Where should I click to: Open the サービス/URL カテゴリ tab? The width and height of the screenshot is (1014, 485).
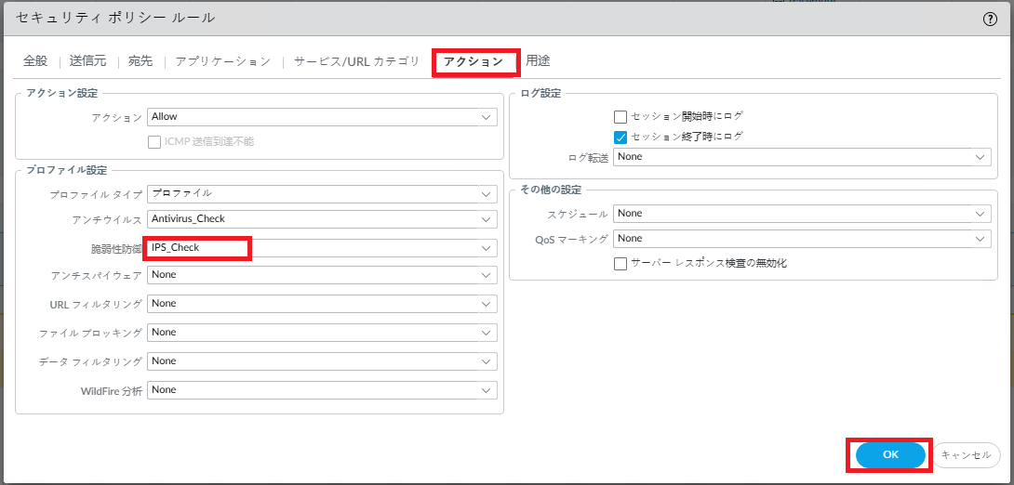click(356, 61)
